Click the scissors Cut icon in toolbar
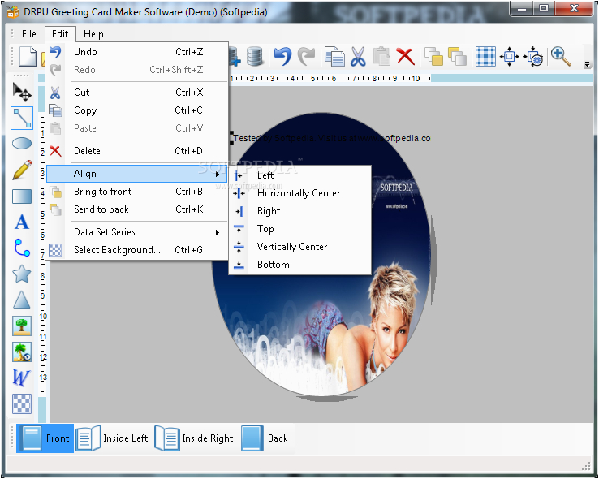Image resolution: width=599 pixels, height=479 pixels. coord(358,56)
